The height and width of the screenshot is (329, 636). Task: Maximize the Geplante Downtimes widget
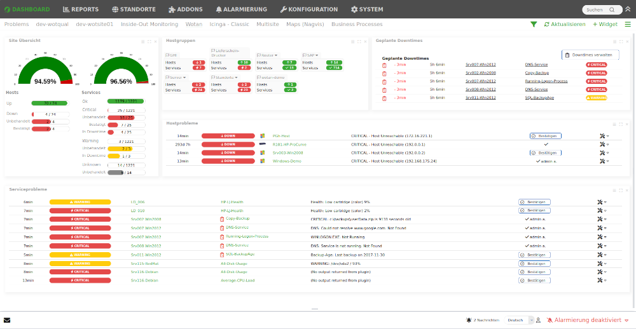621,41
